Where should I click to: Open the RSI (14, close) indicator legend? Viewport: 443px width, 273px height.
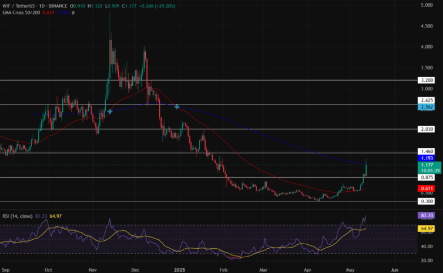pyautogui.click(x=18, y=216)
